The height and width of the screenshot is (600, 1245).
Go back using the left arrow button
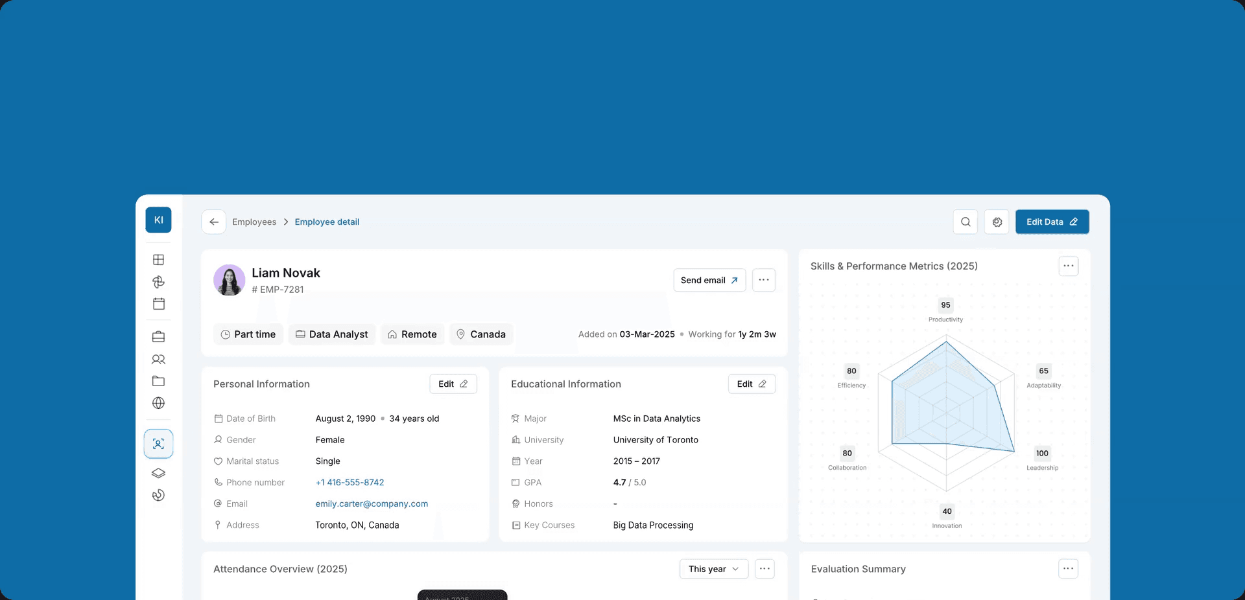click(214, 222)
